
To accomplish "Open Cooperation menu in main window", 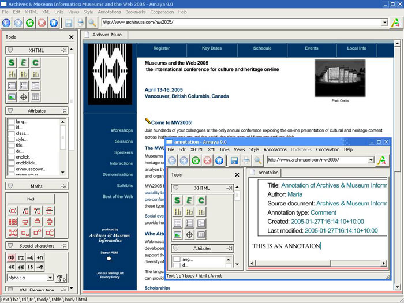I will coord(162,12).
